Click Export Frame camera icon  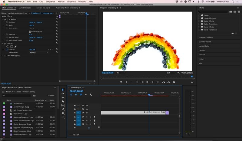(174, 82)
